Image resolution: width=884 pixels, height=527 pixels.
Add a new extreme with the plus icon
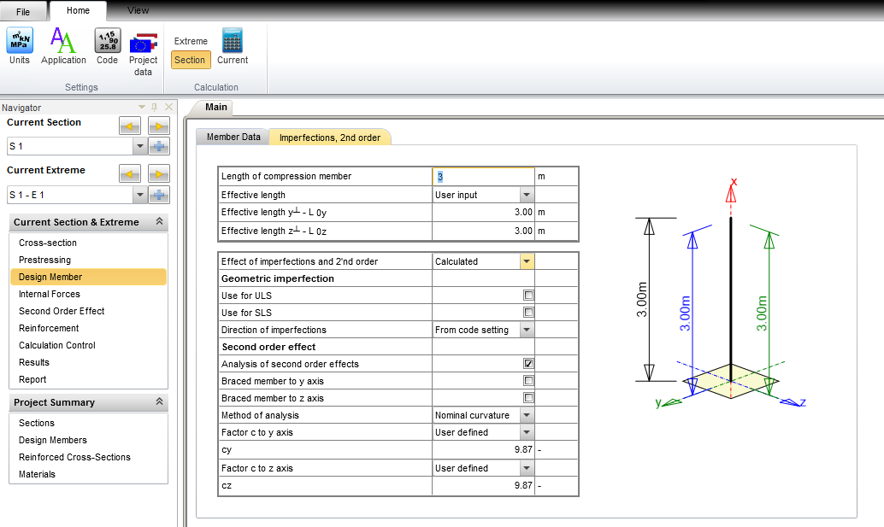pos(159,195)
